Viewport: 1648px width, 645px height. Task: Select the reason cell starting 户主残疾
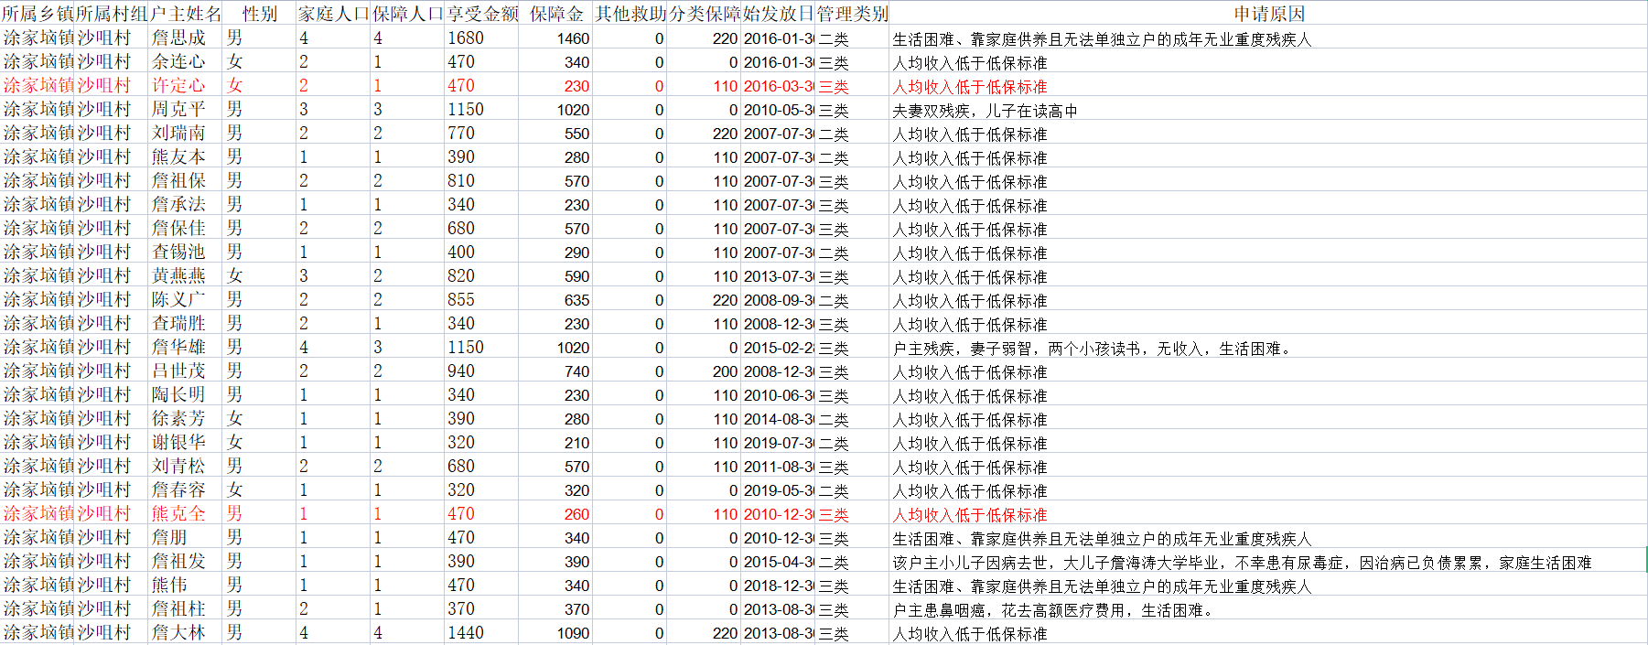point(1091,349)
